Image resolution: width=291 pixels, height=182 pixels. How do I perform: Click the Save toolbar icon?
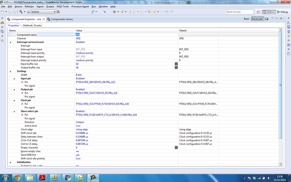tap(10, 12)
